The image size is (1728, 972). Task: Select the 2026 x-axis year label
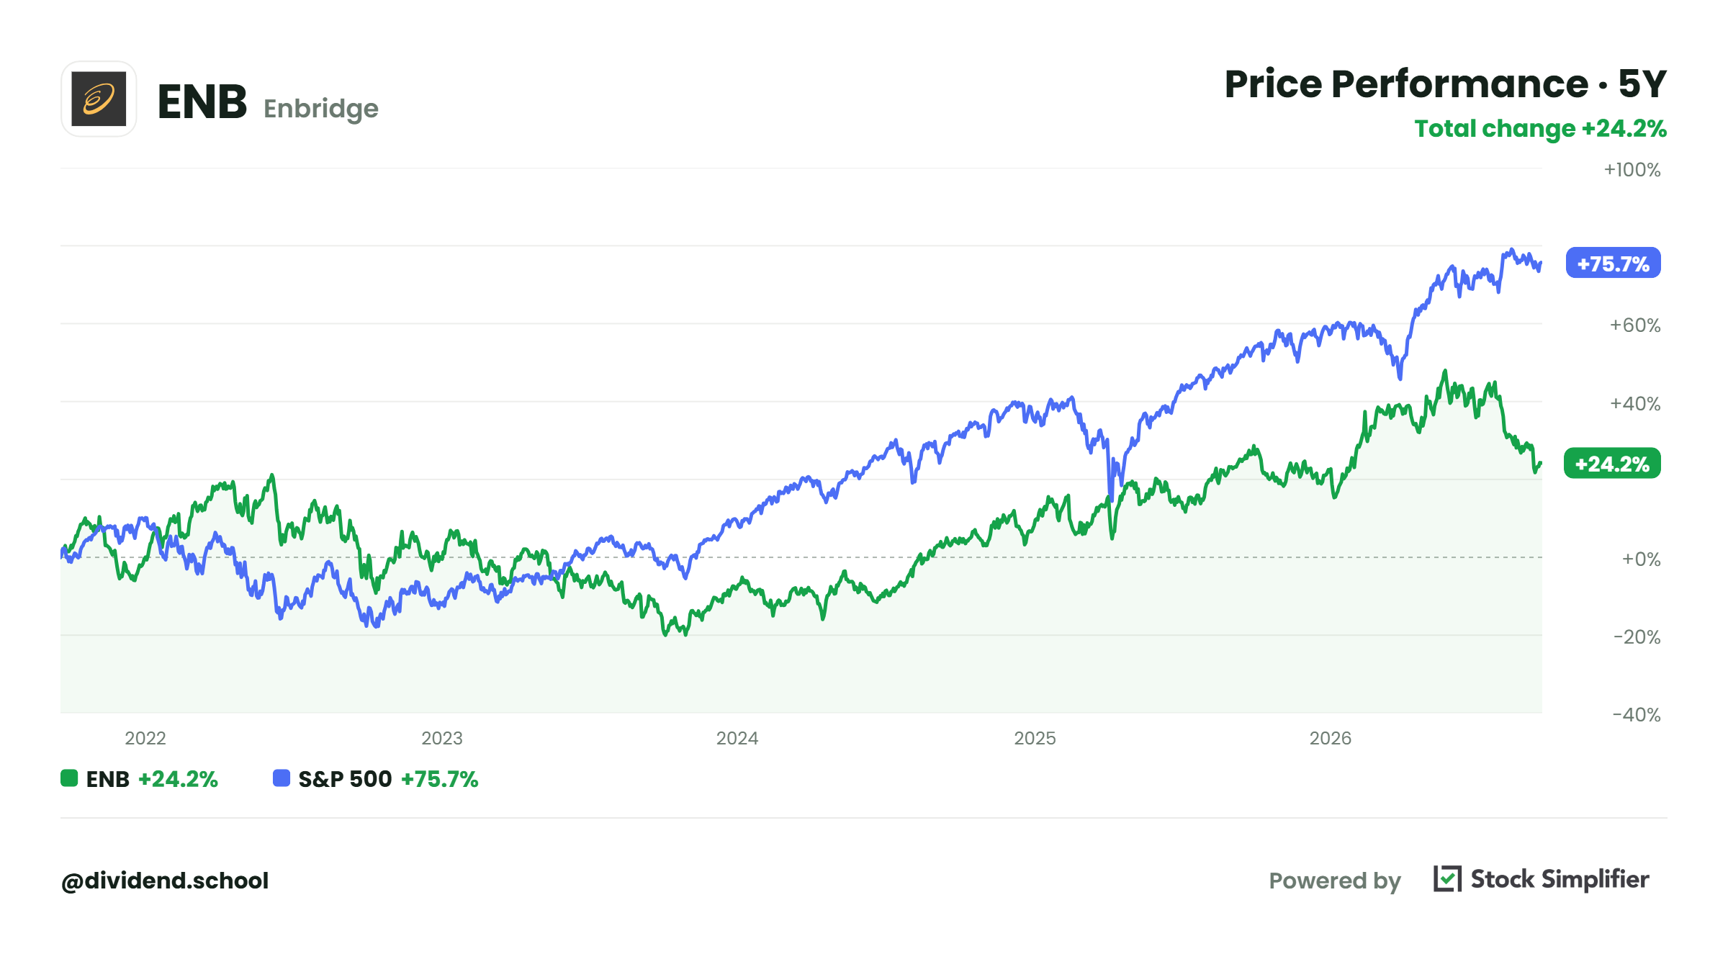click(x=1331, y=738)
